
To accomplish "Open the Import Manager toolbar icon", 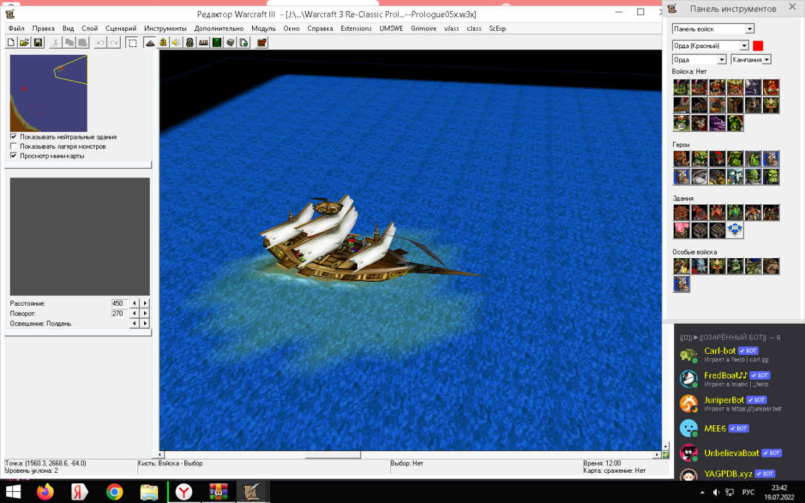I will 243,43.
